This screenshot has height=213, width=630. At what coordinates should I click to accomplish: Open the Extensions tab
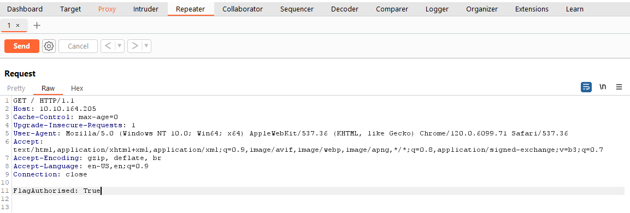click(532, 9)
